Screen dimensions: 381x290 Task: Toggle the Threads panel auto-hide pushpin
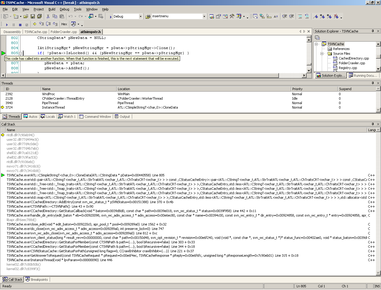[x=373, y=83]
